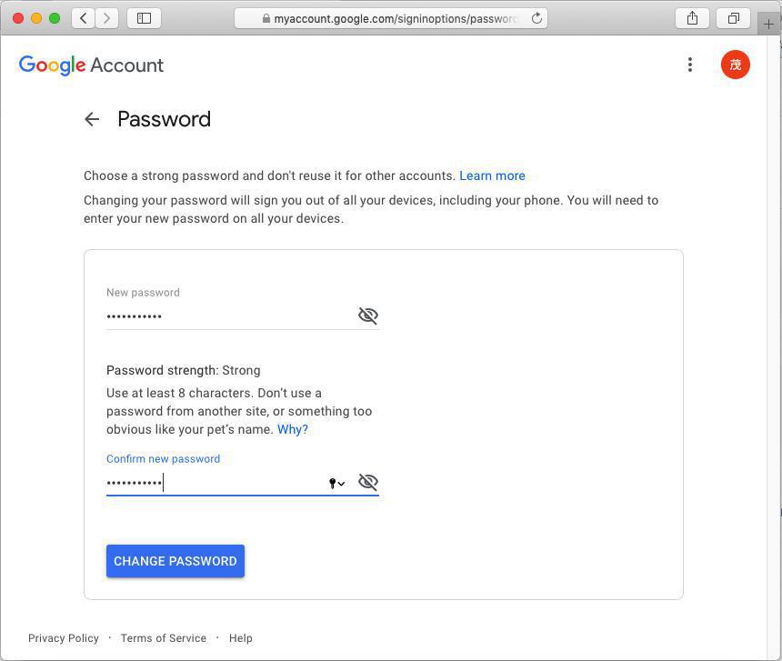
Task: Click the Why? link
Action: click(293, 429)
